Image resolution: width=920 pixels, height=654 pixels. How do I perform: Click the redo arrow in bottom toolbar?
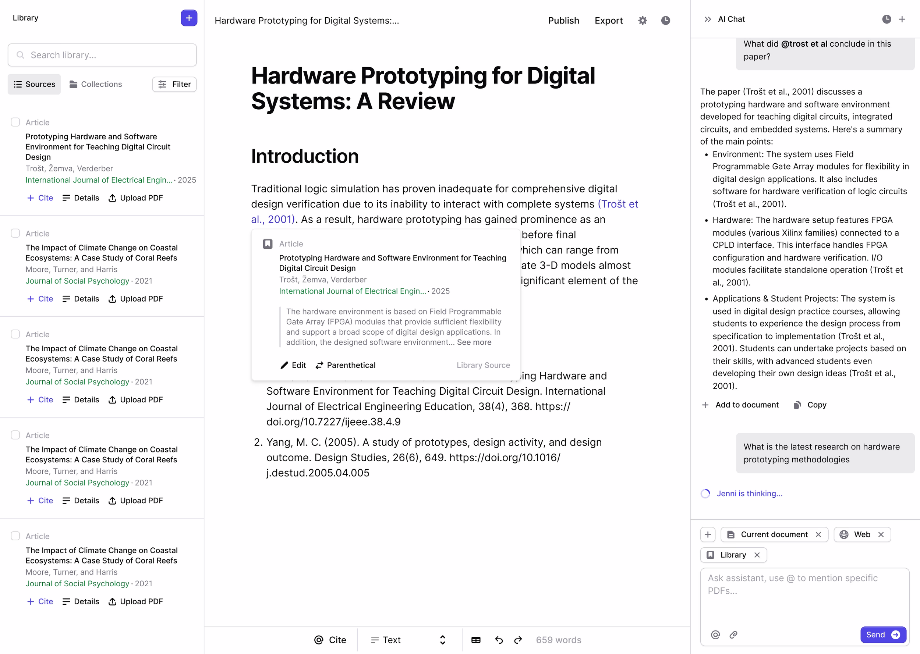point(518,640)
